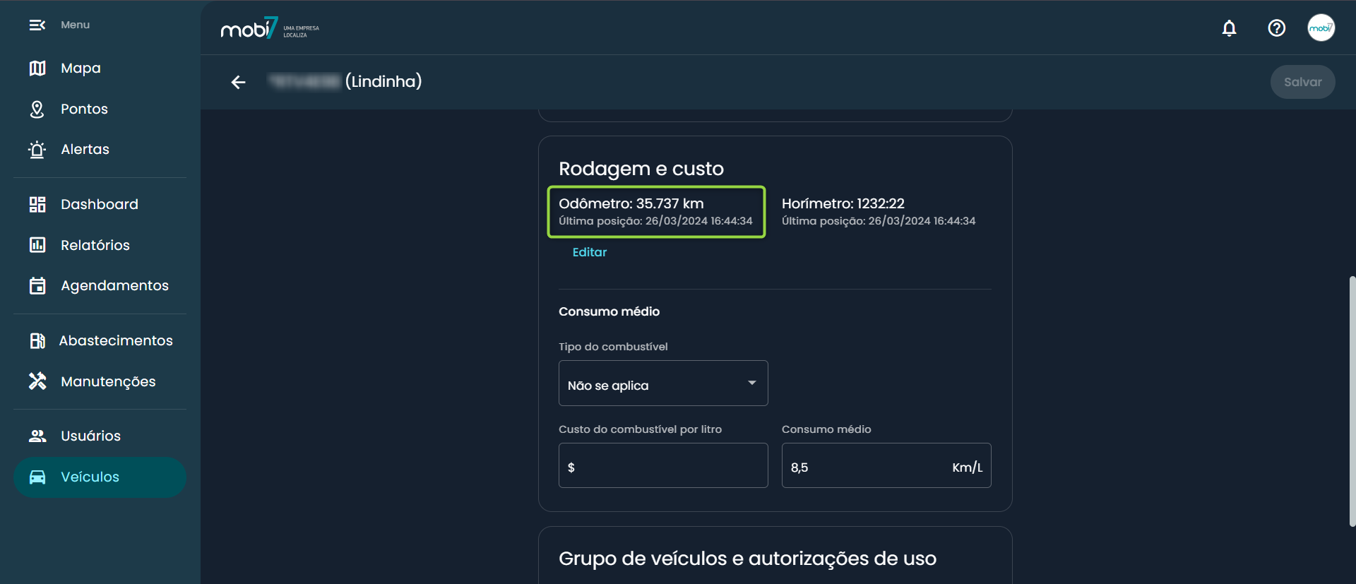Click the help question mark icon
The image size is (1356, 584).
(x=1276, y=28)
